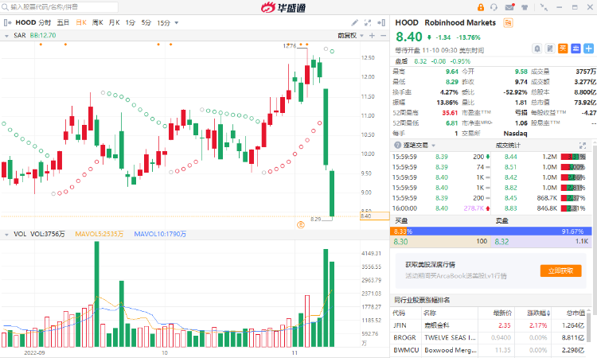Select the 周K chart tab
597x358 pixels.
pos(97,23)
